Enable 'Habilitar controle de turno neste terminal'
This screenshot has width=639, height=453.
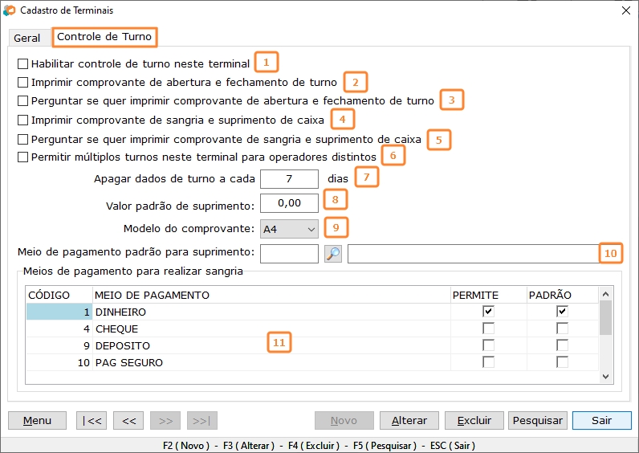click(x=22, y=64)
